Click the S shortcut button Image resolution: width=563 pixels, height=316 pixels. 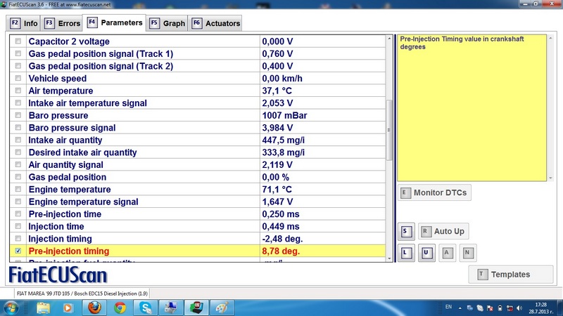coord(405,231)
